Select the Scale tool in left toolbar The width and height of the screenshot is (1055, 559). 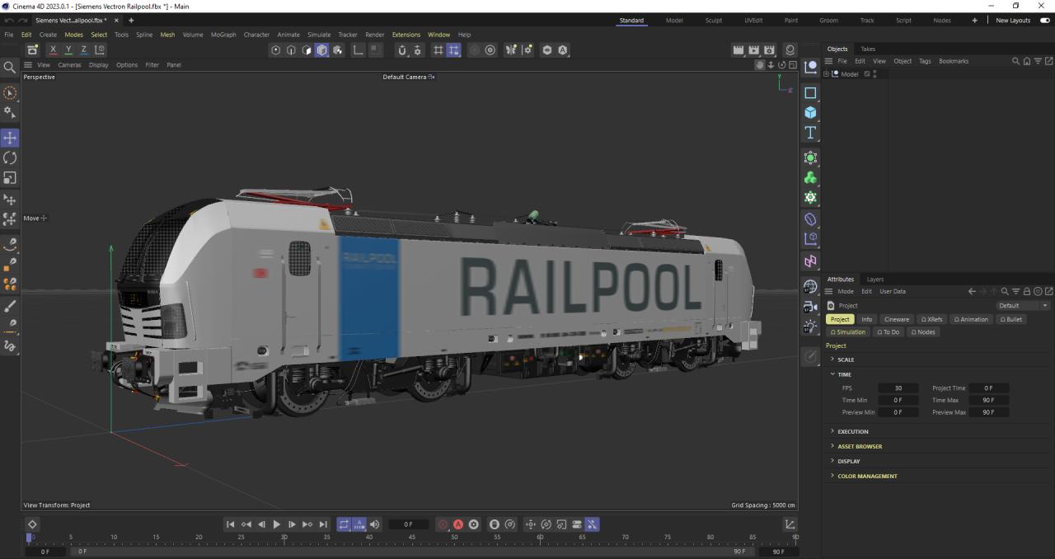point(10,177)
